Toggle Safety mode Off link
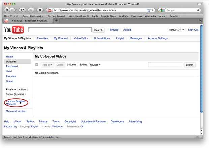 pyautogui.click(x=82, y=127)
